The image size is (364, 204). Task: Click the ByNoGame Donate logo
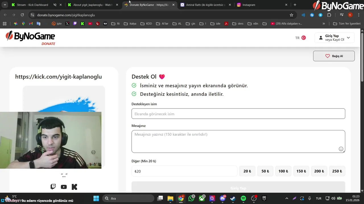pos(30,38)
